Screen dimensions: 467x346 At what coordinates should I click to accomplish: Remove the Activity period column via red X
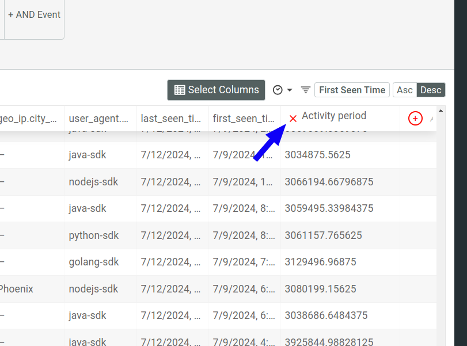point(293,117)
